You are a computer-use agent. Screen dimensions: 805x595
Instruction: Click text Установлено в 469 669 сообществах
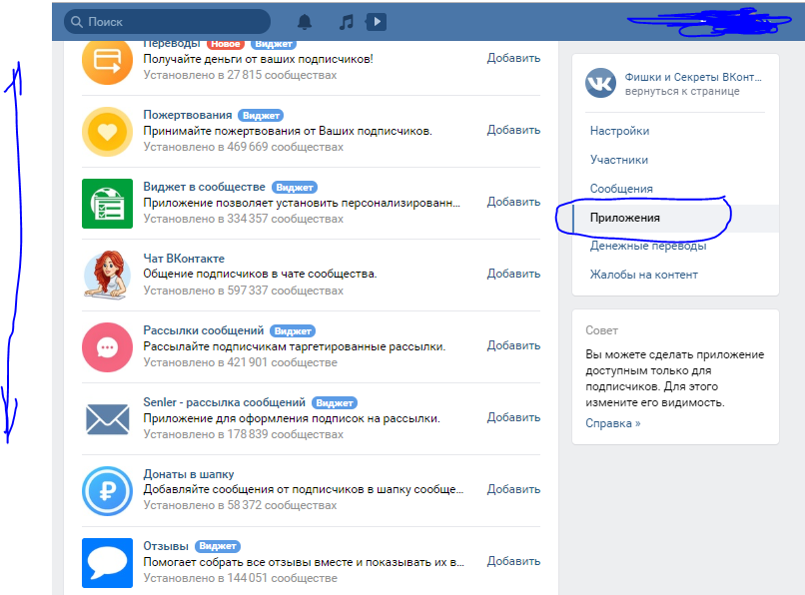point(243,148)
